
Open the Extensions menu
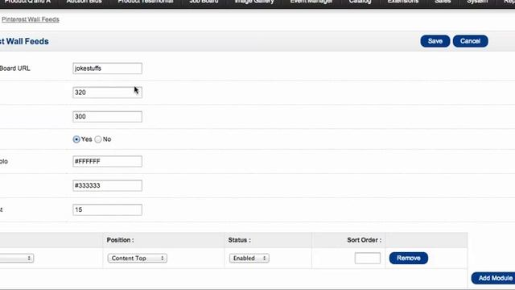tap(402, 2)
